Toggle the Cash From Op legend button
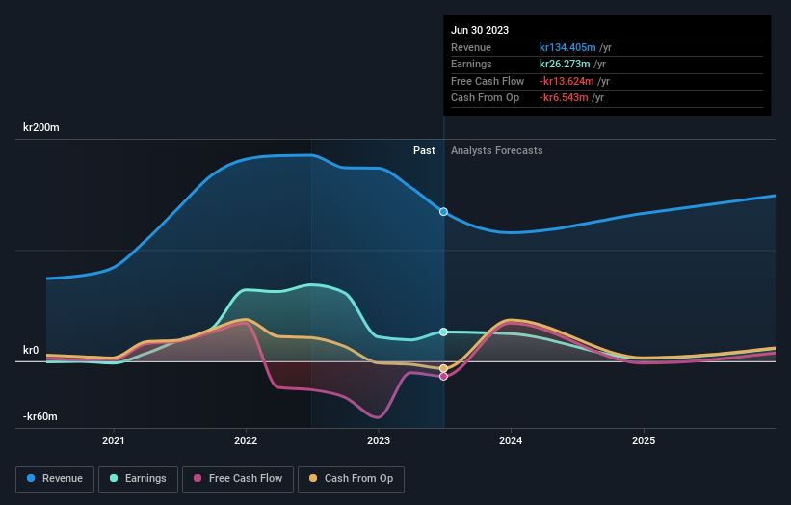Screen dimensions: 791x505 pos(351,479)
